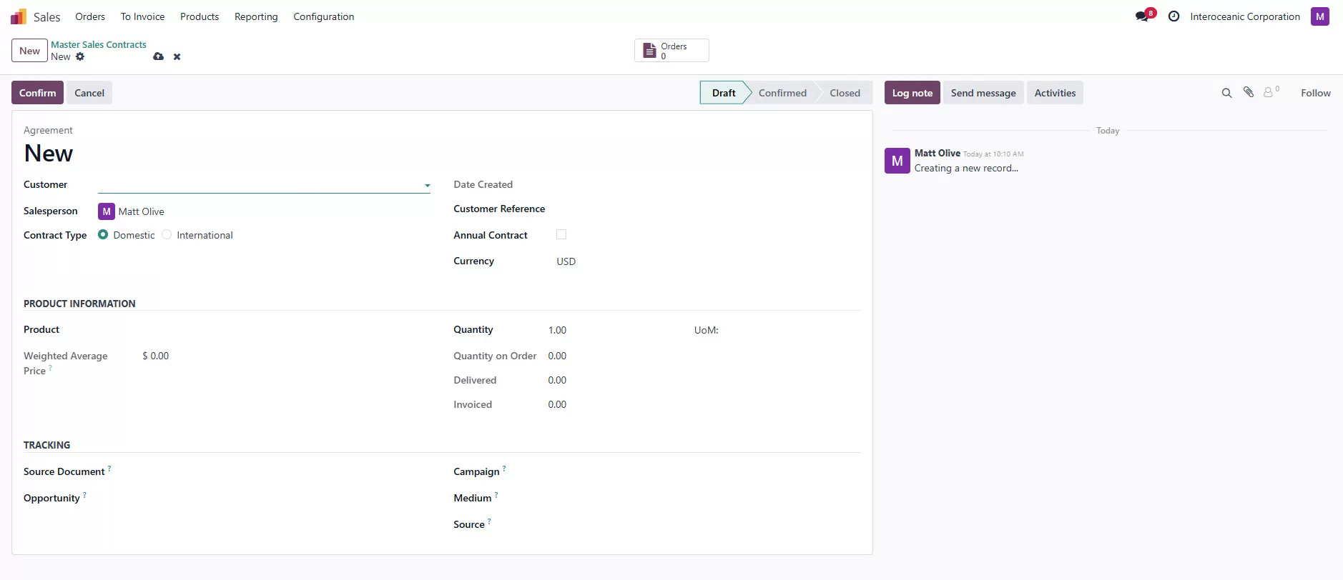This screenshot has width=1343, height=580.
Task: Confirm the agreement
Action: [x=37, y=93]
